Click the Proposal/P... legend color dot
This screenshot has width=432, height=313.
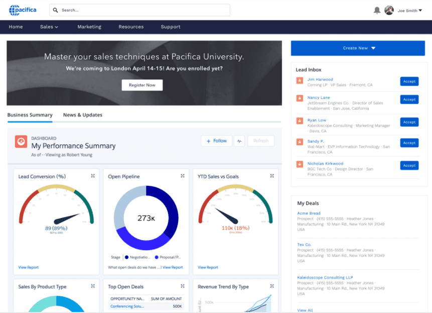click(157, 257)
